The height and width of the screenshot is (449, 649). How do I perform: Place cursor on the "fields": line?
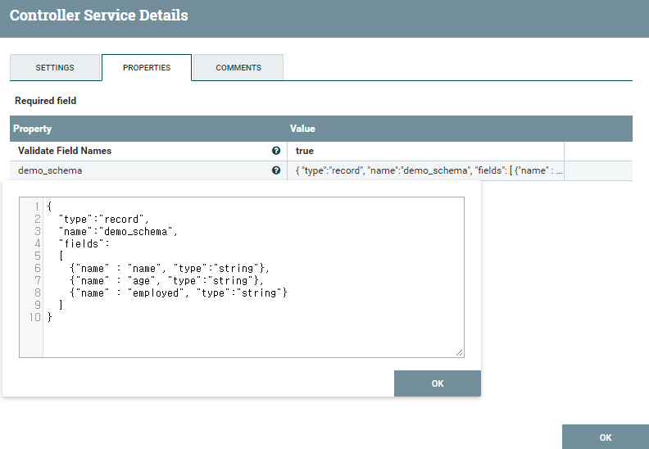(x=84, y=243)
